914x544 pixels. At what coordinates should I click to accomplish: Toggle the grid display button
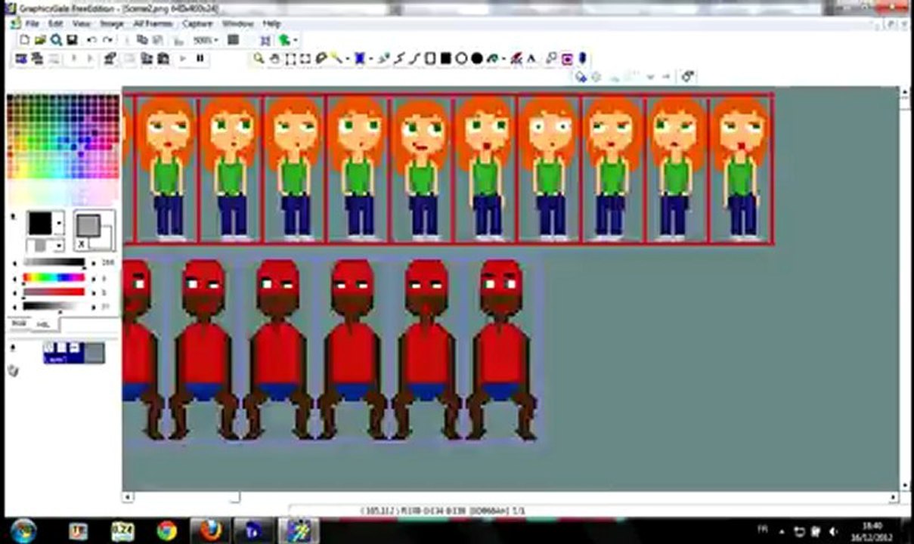(234, 39)
